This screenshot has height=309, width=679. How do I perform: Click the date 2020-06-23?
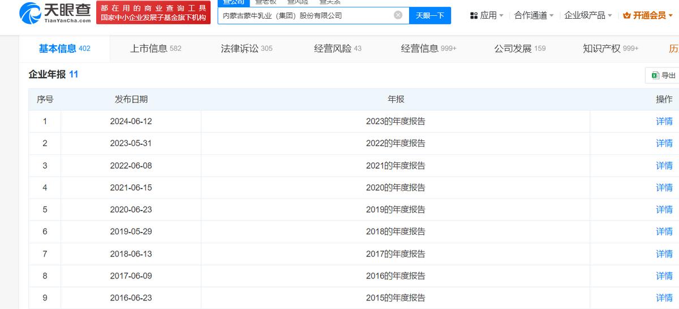[131, 209]
